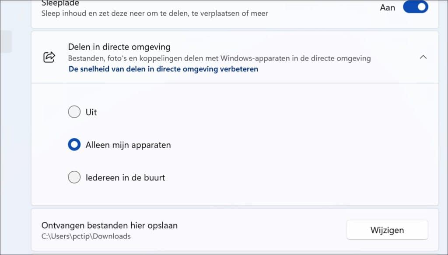
Task: Collapse the Delen in directe omgeving section
Action: 423,57
